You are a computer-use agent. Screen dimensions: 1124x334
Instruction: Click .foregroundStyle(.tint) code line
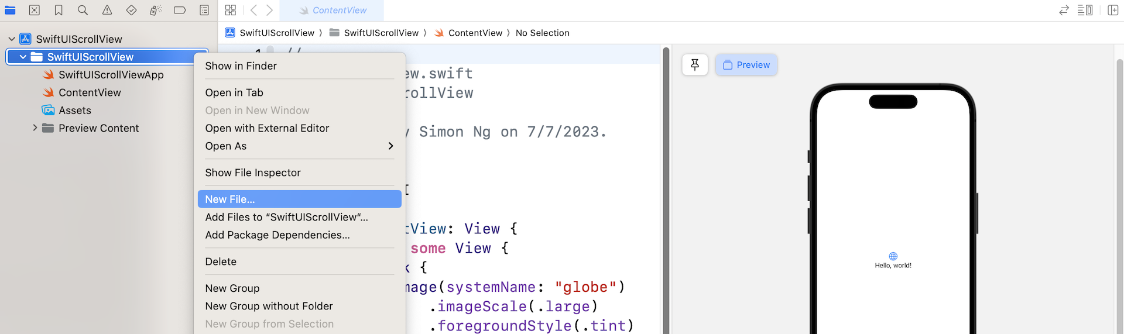(x=532, y=325)
